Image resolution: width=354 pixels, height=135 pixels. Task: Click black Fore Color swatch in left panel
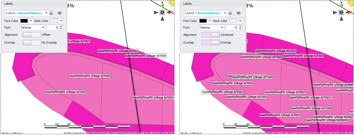point(24,21)
